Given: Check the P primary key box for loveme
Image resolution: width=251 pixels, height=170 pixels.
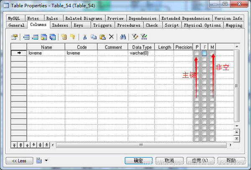Looking at the screenshot, I should click(x=197, y=53).
